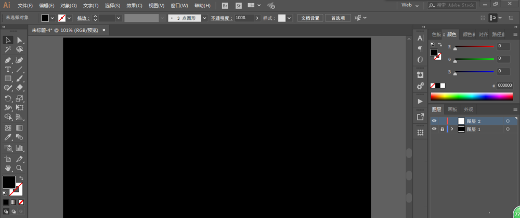Select the Zoom magnifier tool
The width and height of the screenshot is (520, 218).
pyautogui.click(x=20, y=168)
